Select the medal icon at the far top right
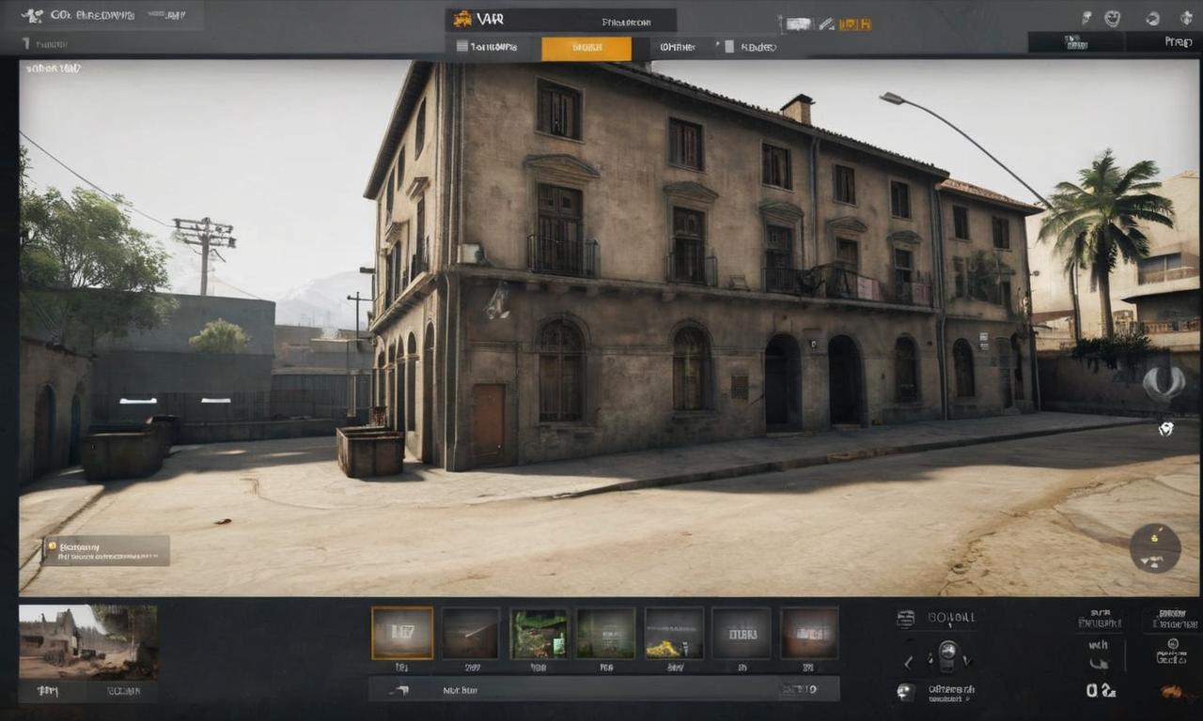 point(1186,16)
